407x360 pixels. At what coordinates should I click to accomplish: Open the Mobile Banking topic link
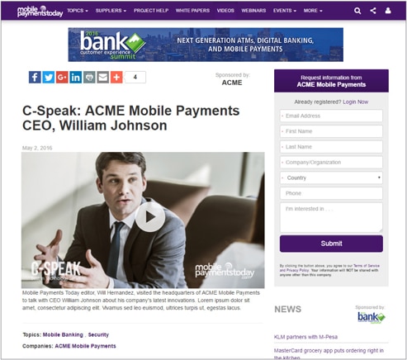click(63, 334)
